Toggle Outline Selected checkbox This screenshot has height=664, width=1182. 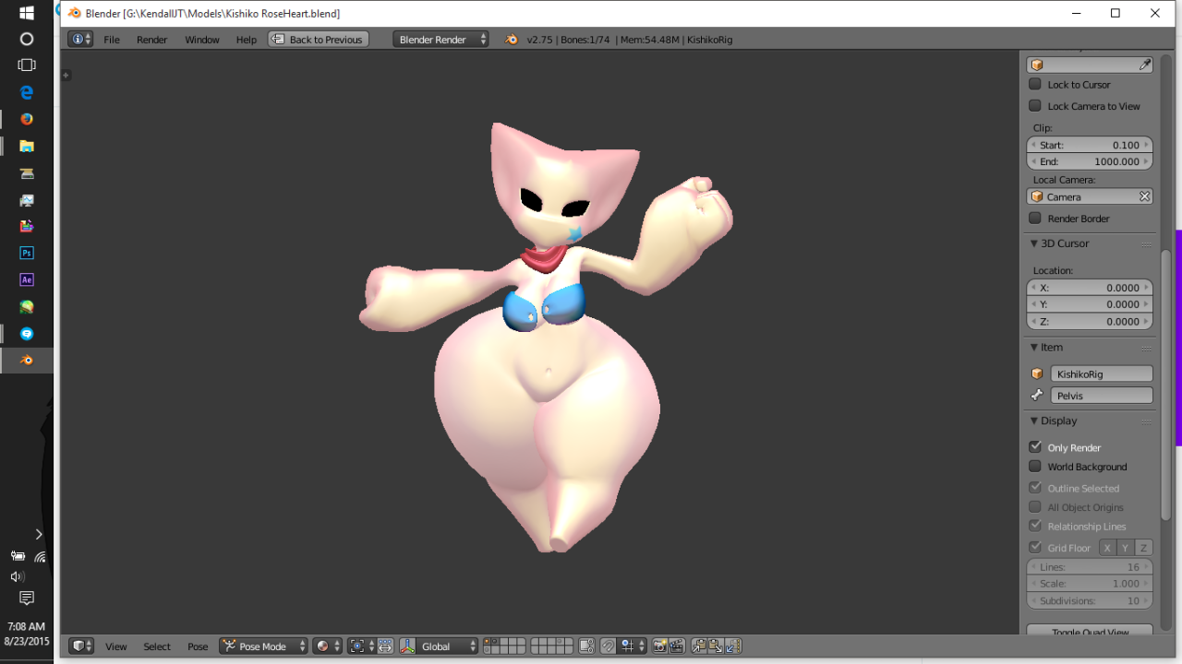(x=1035, y=488)
